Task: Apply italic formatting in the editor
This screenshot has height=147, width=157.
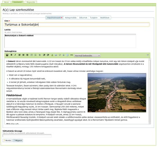Action: pos(15,55)
